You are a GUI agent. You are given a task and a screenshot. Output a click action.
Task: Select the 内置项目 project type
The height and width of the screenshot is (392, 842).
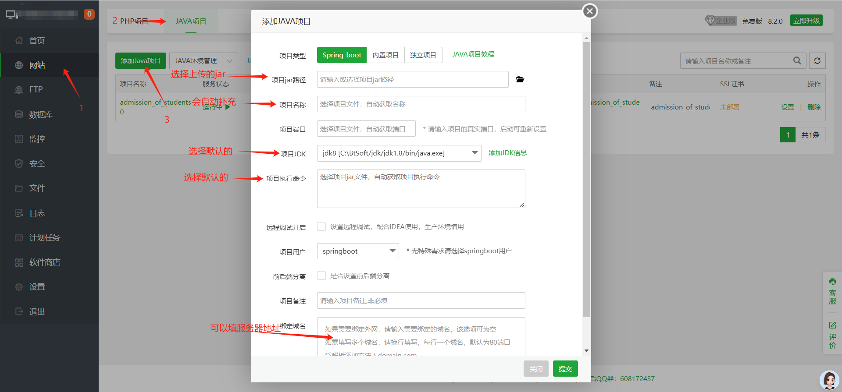pyautogui.click(x=385, y=55)
